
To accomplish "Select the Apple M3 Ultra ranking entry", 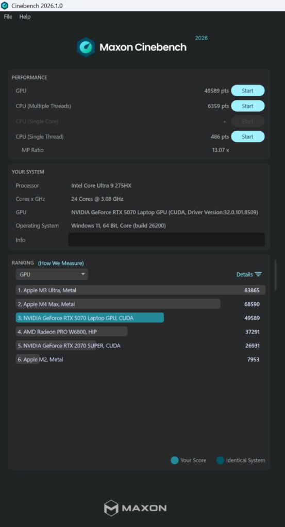I will tap(141, 290).
